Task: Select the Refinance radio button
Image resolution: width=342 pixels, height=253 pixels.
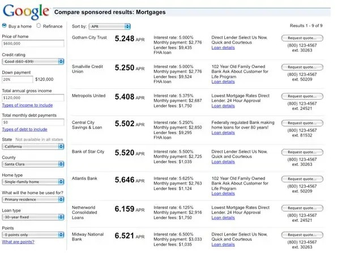Action: click(39, 25)
